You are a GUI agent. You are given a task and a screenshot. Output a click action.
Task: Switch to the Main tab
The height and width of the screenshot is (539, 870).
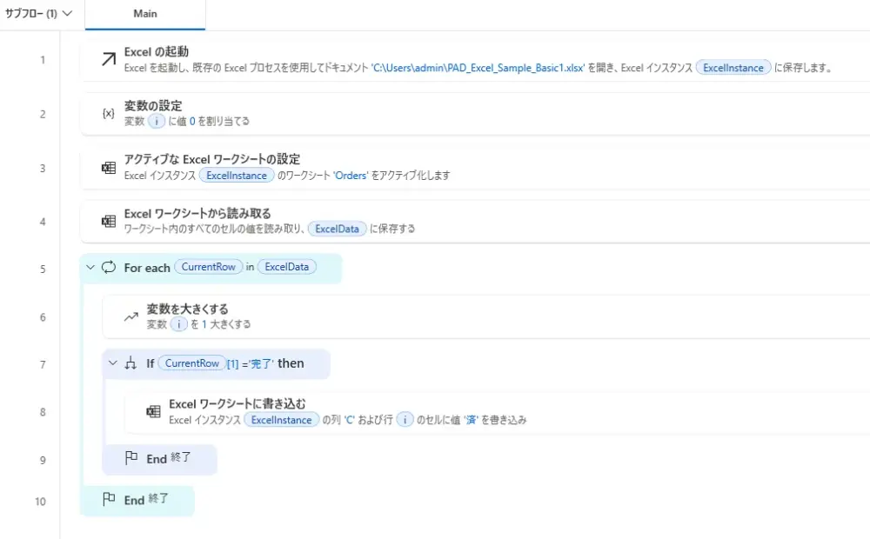coord(144,14)
